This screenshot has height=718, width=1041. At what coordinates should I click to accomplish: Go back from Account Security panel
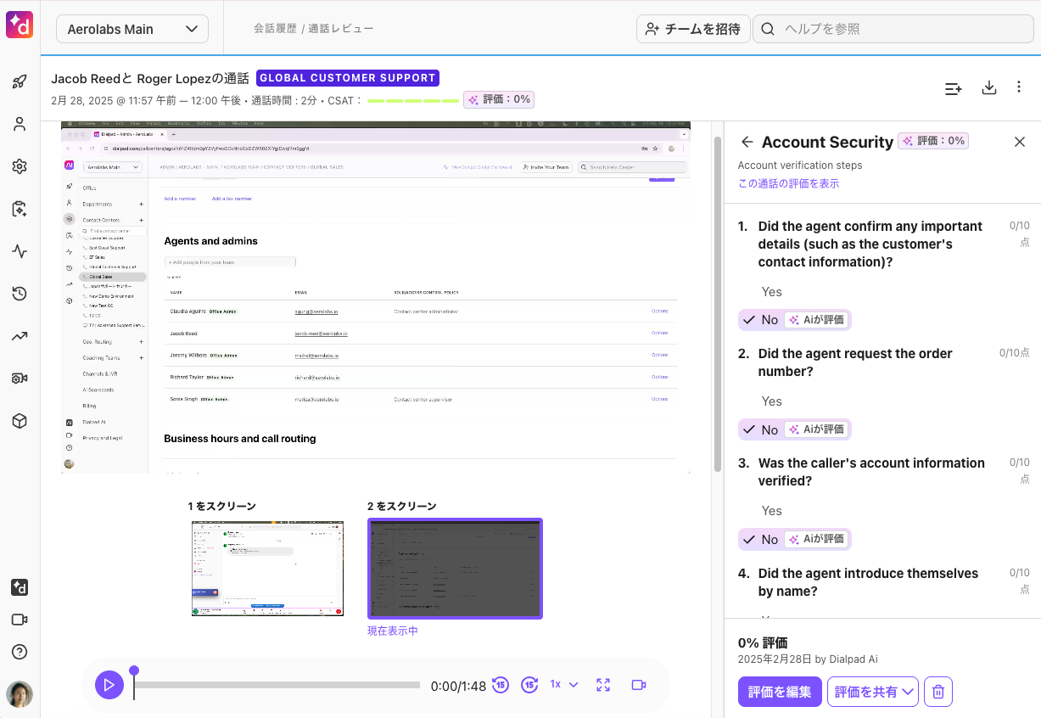coord(747,142)
